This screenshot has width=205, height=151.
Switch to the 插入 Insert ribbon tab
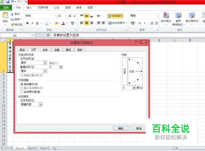(x=29, y=8)
